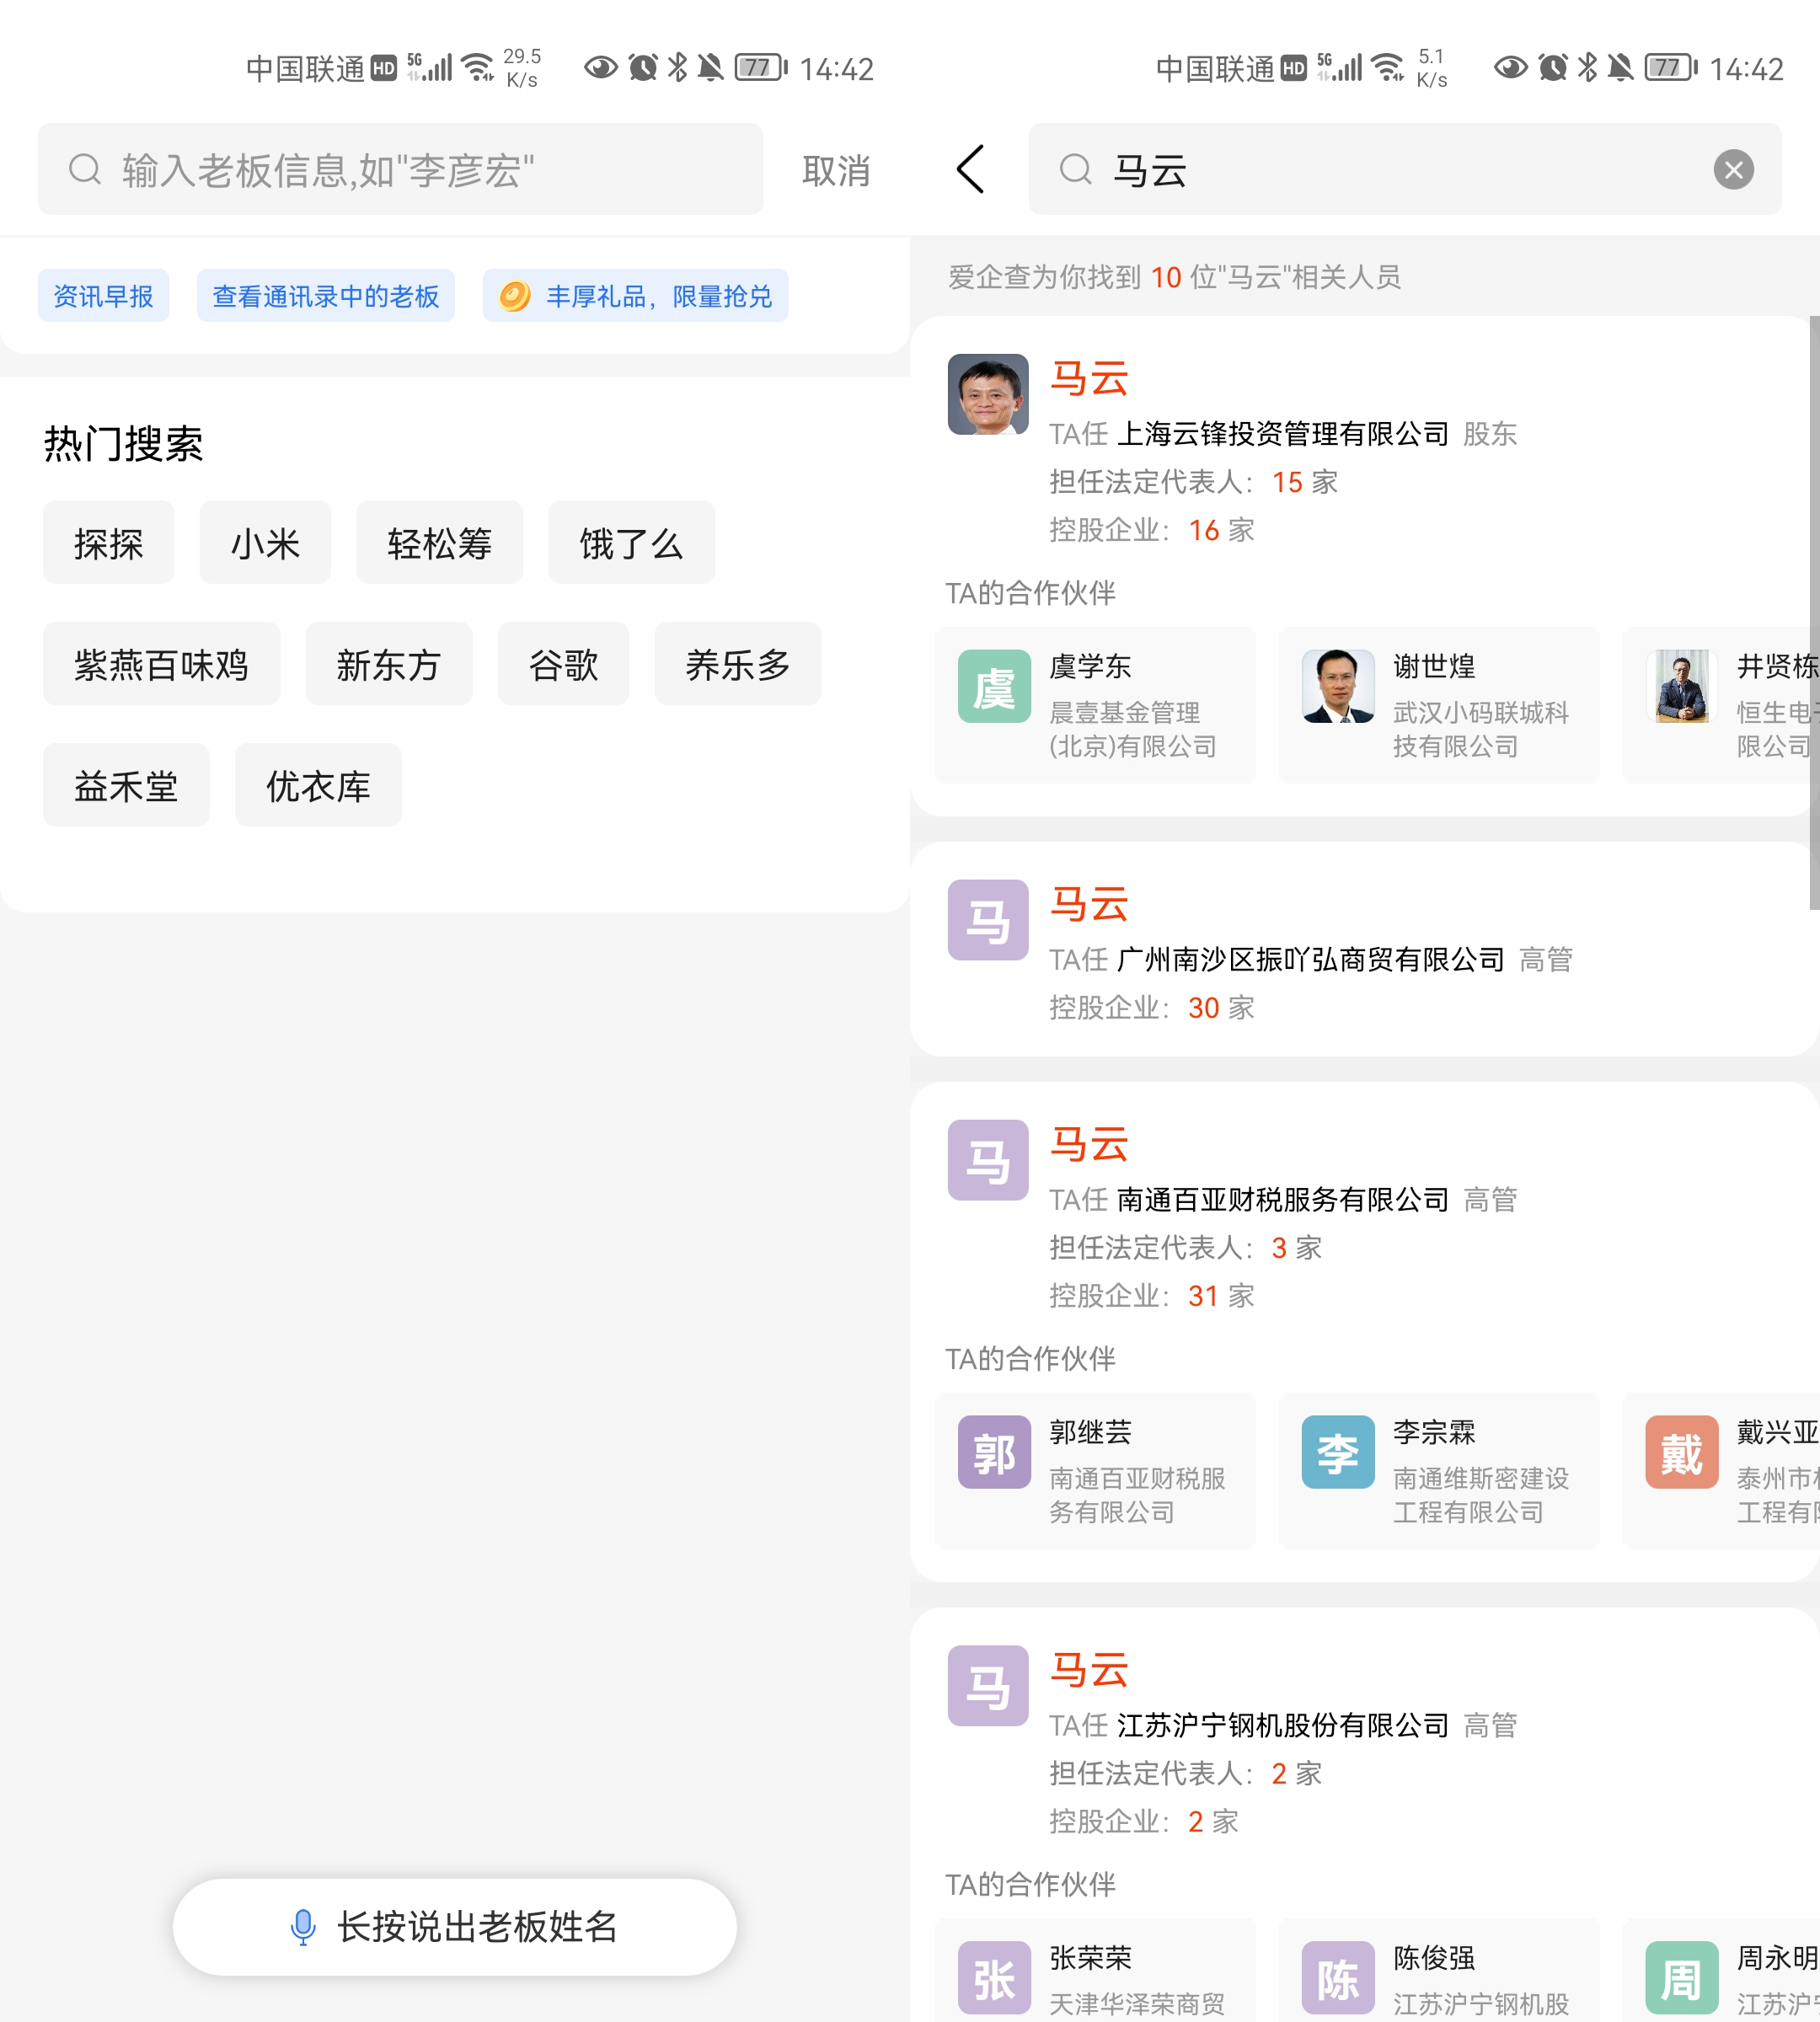Select hot search 小米
1820x2022 pixels.
(265, 543)
